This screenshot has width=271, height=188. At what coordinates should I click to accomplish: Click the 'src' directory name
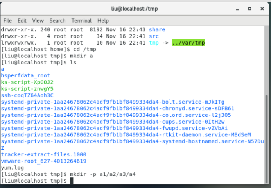(x=154, y=36)
